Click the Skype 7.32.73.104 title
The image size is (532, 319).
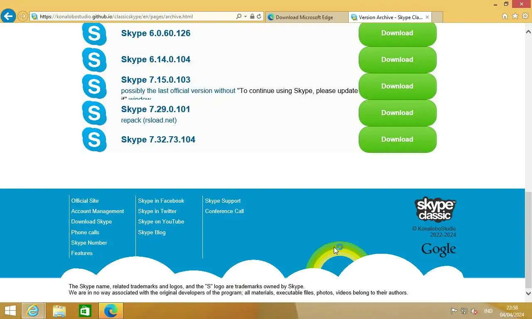158,140
